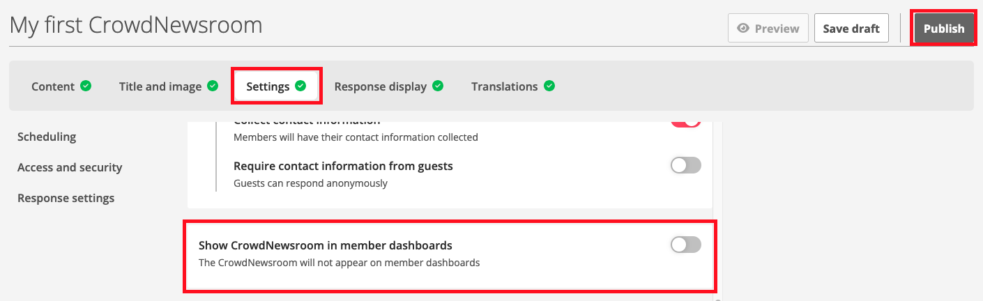Open Access and security in sidebar
Image resolution: width=983 pixels, height=301 pixels.
[x=70, y=167]
